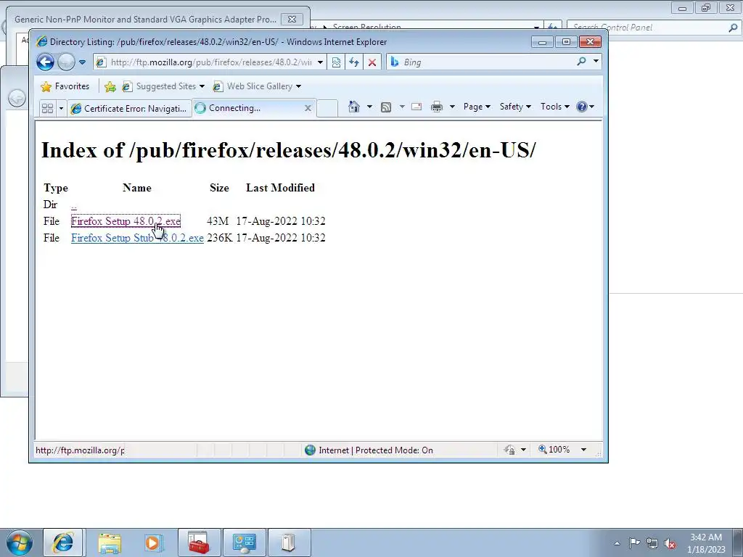Open the Favorites star button
Screen dimensions: 743x557
65,86
